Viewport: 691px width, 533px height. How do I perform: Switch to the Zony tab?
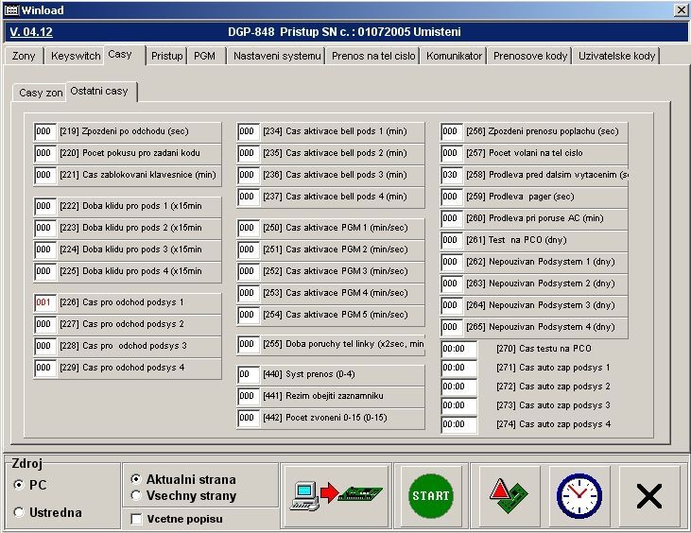point(24,56)
